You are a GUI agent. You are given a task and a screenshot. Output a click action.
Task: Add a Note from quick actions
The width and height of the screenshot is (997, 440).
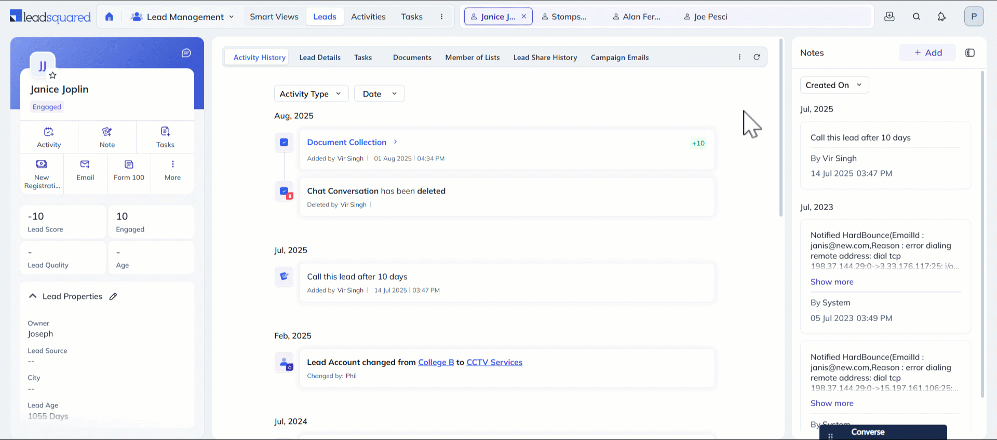point(107,137)
